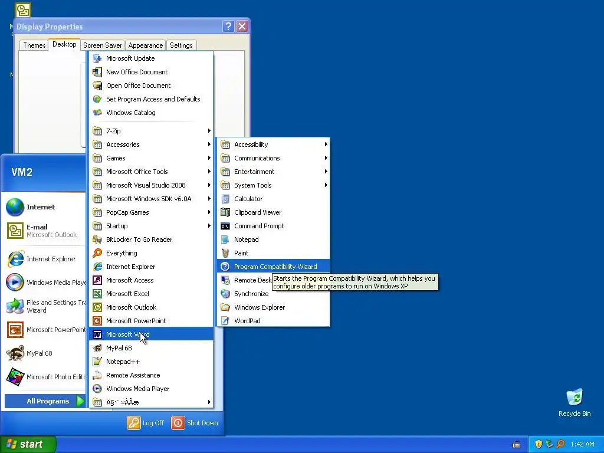Expand Microsoft Windows SDK v6.0A folder
This screenshot has width=604, height=453.
tap(151, 199)
